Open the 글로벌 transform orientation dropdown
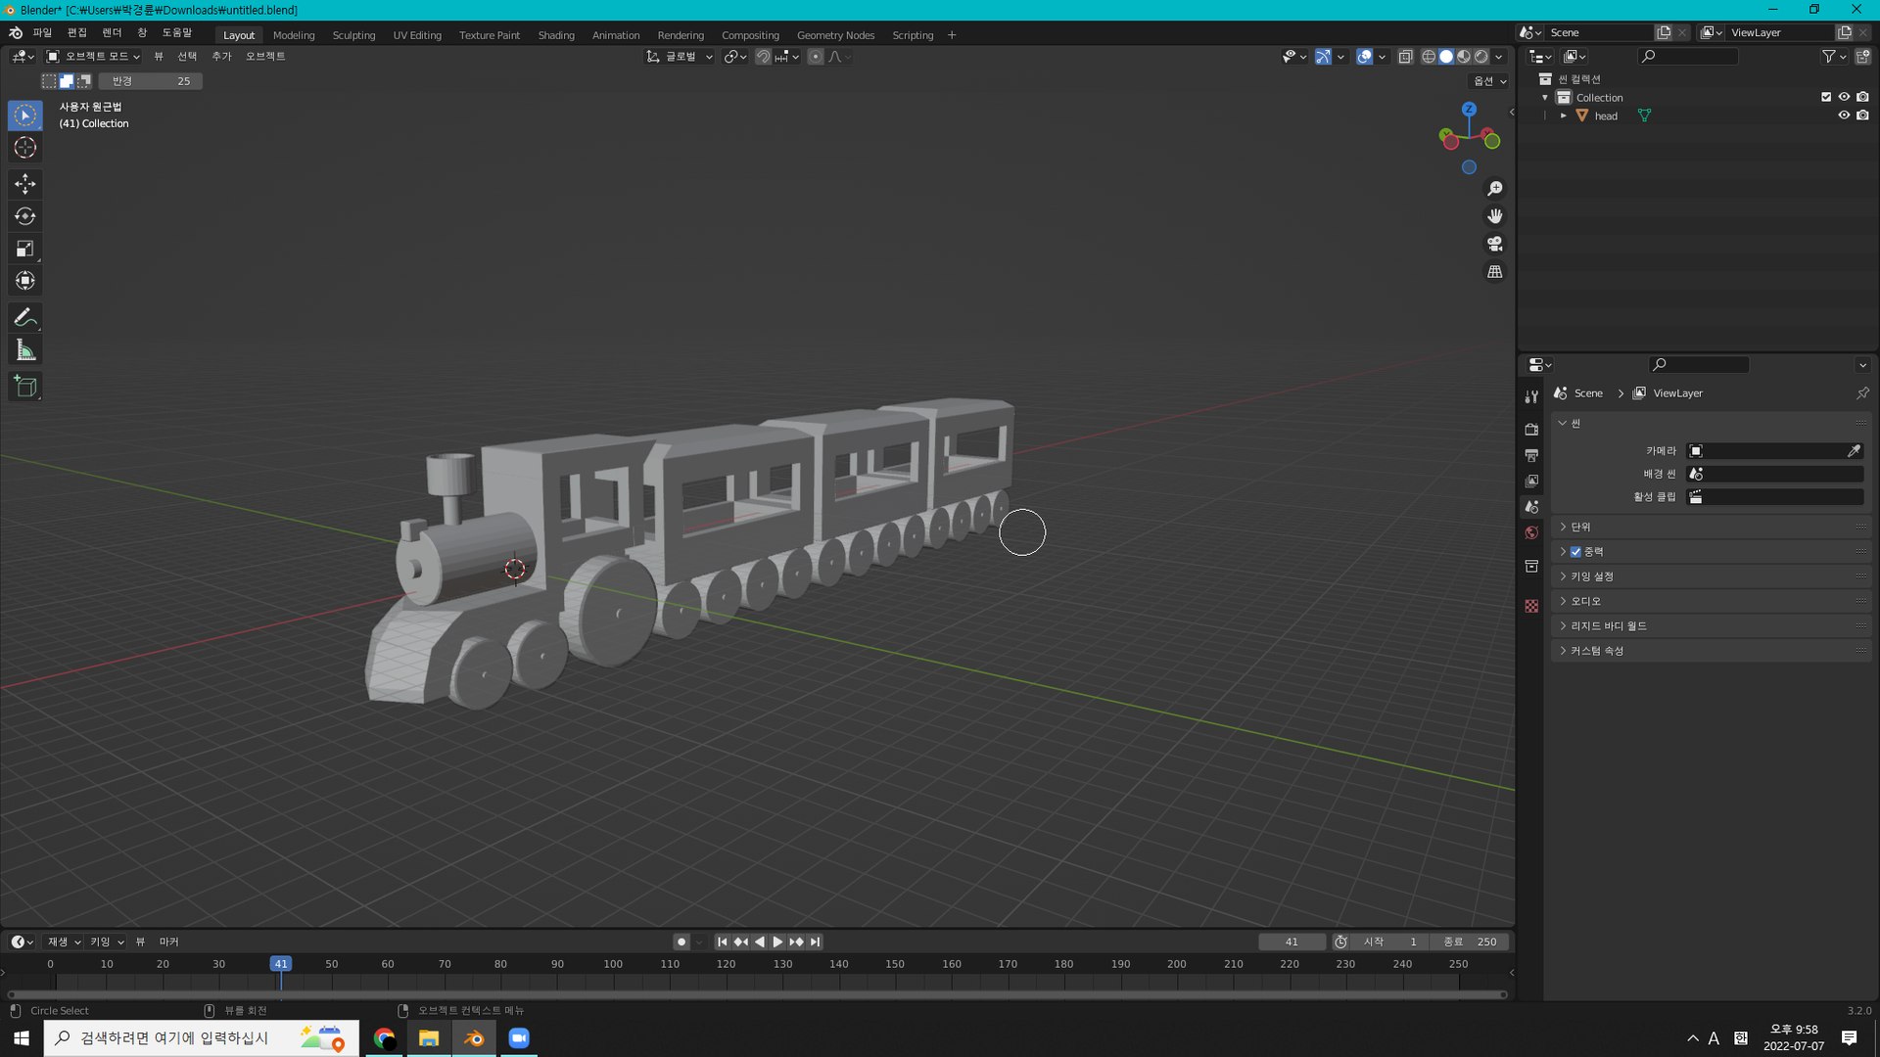Image resolution: width=1880 pixels, height=1057 pixels. coord(680,57)
